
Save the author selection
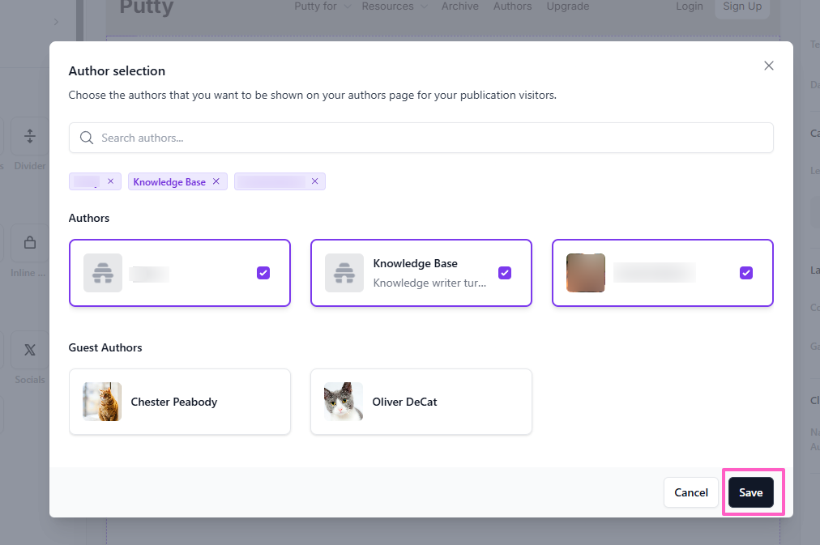click(x=751, y=492)
